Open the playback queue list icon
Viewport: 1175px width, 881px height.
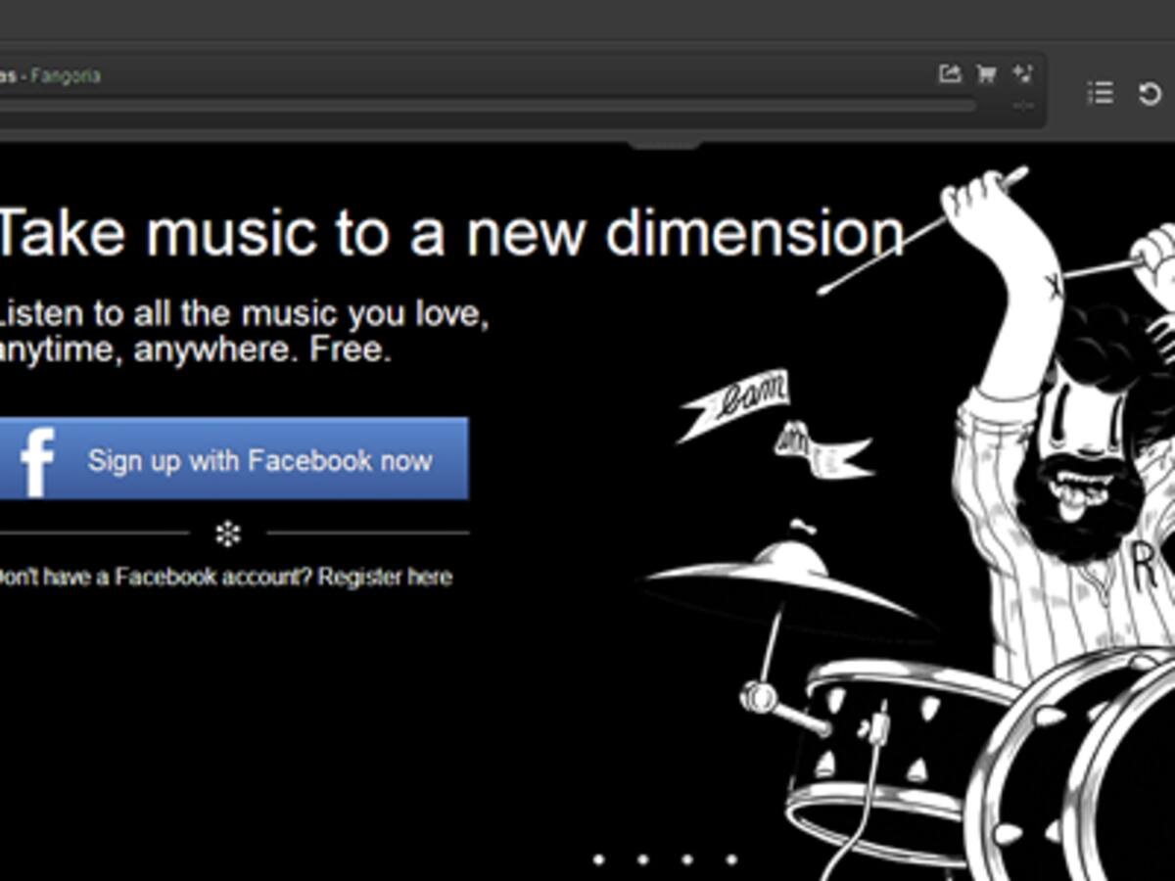pos(1101,93)
